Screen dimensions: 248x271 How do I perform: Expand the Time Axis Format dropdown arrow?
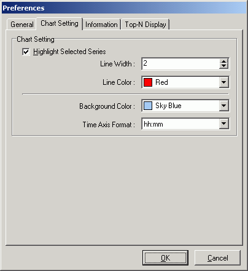point(223,124)
